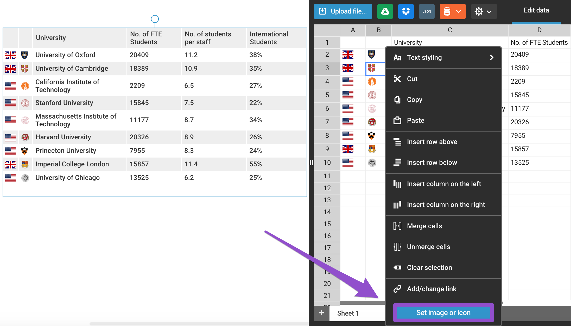Screen dimensions: 571x326
Task: Choose Paste from the context menu
Action: click(x=443, y=120)
